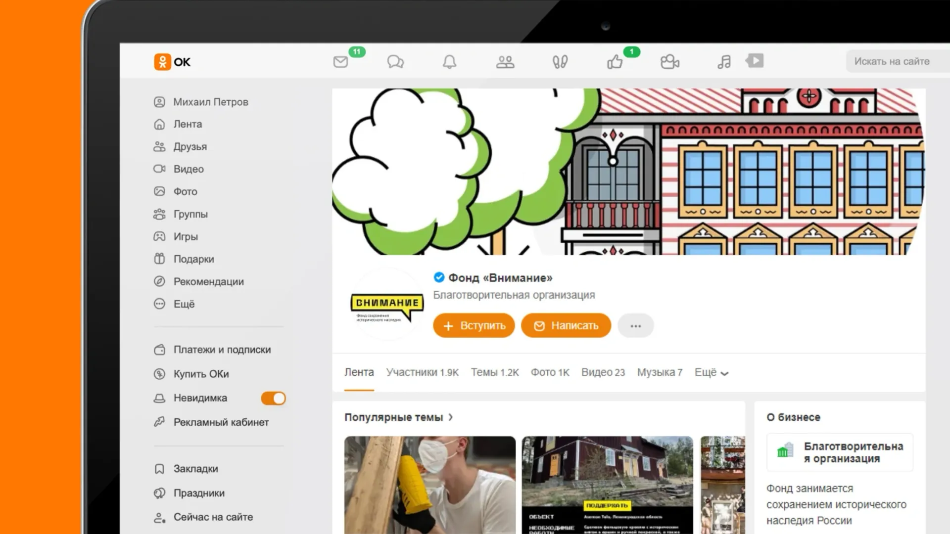Click the Вступить button
Image resolution: width=950 pixels, height=534 pixels.
(474, 326)
